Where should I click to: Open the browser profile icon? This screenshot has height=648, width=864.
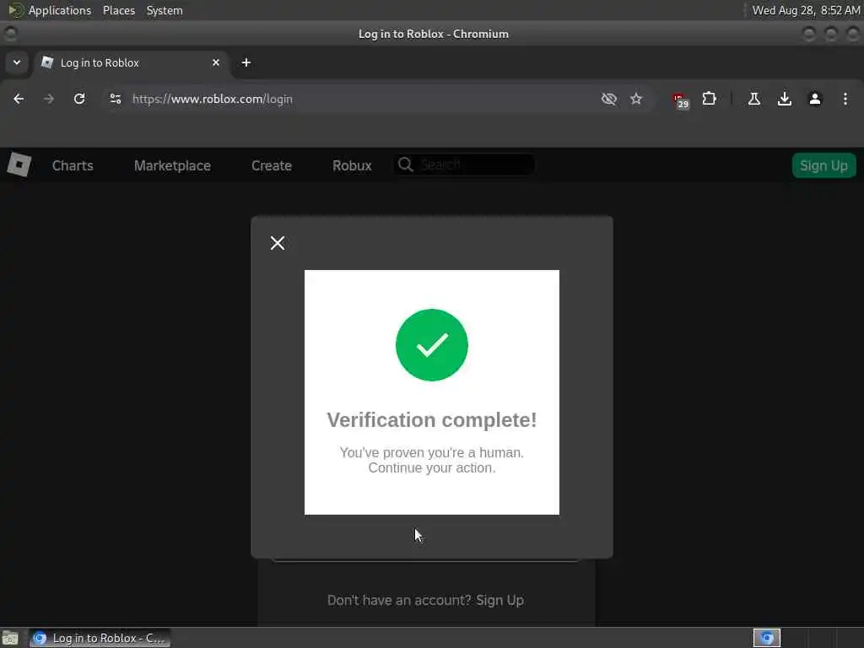[815, 100]
